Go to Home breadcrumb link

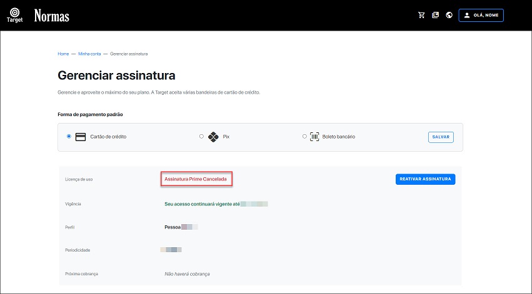(x=63, y=54)
